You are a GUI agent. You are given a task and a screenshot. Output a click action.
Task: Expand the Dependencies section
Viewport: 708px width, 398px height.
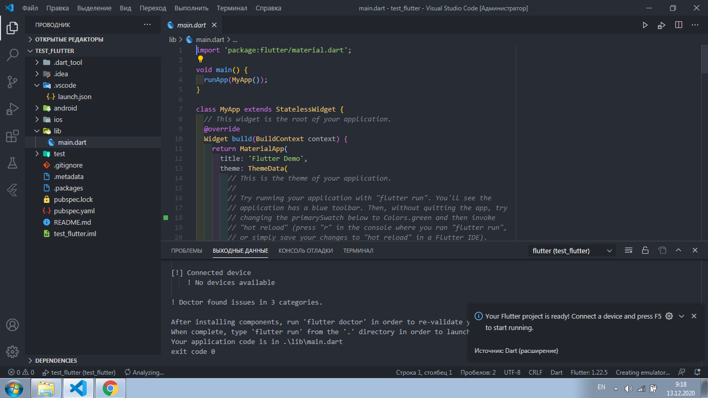pos(93,361)
